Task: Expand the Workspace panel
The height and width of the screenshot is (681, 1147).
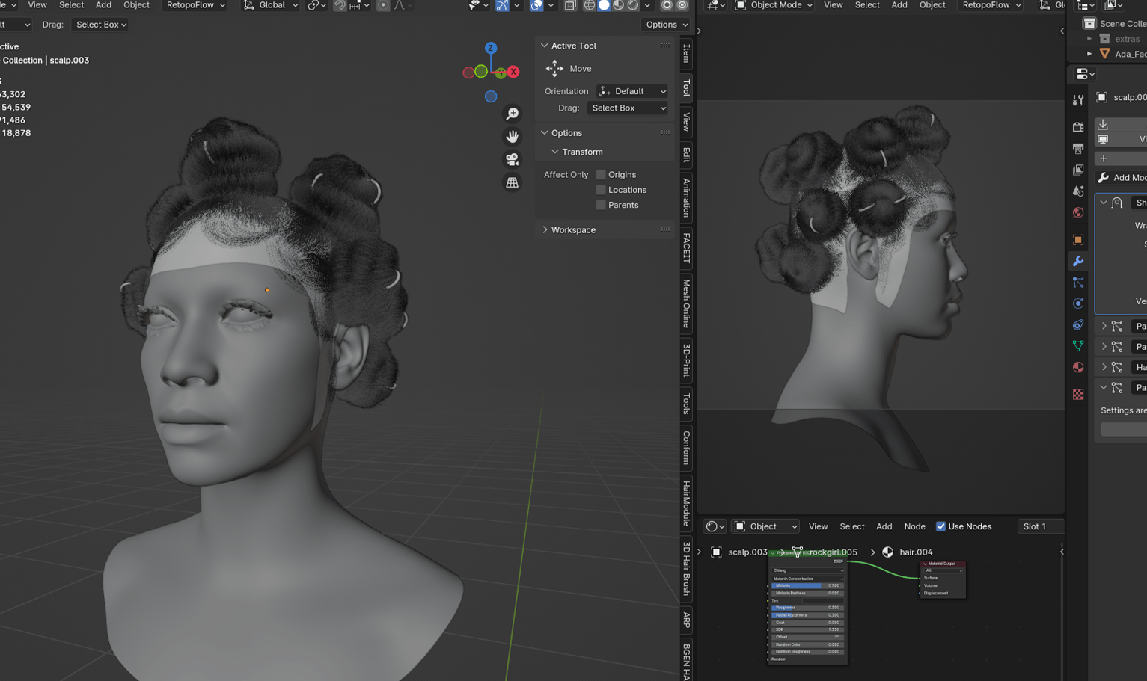Action: point(545,230)
